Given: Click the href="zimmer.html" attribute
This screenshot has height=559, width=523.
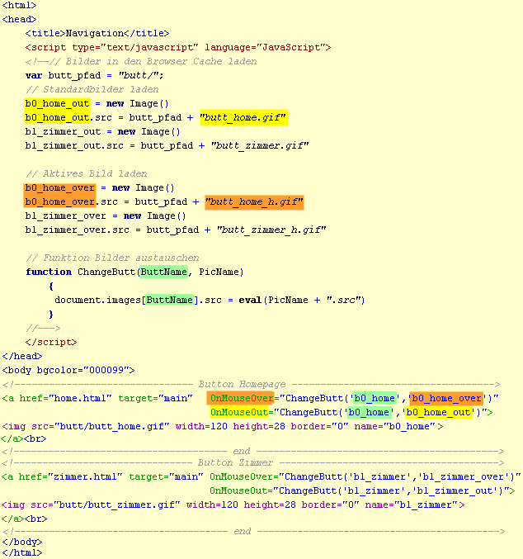Looking at the screenshot, I should pyautogui.click(x=71, y=477).
